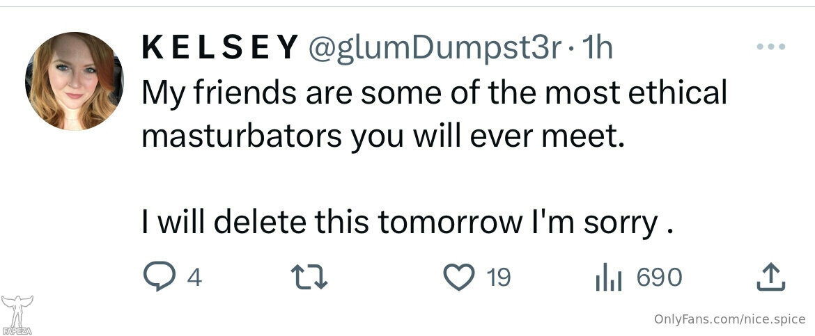Open view analytics via bar chart icon
The height and width of the screenshot is (336, 815).
609,277
